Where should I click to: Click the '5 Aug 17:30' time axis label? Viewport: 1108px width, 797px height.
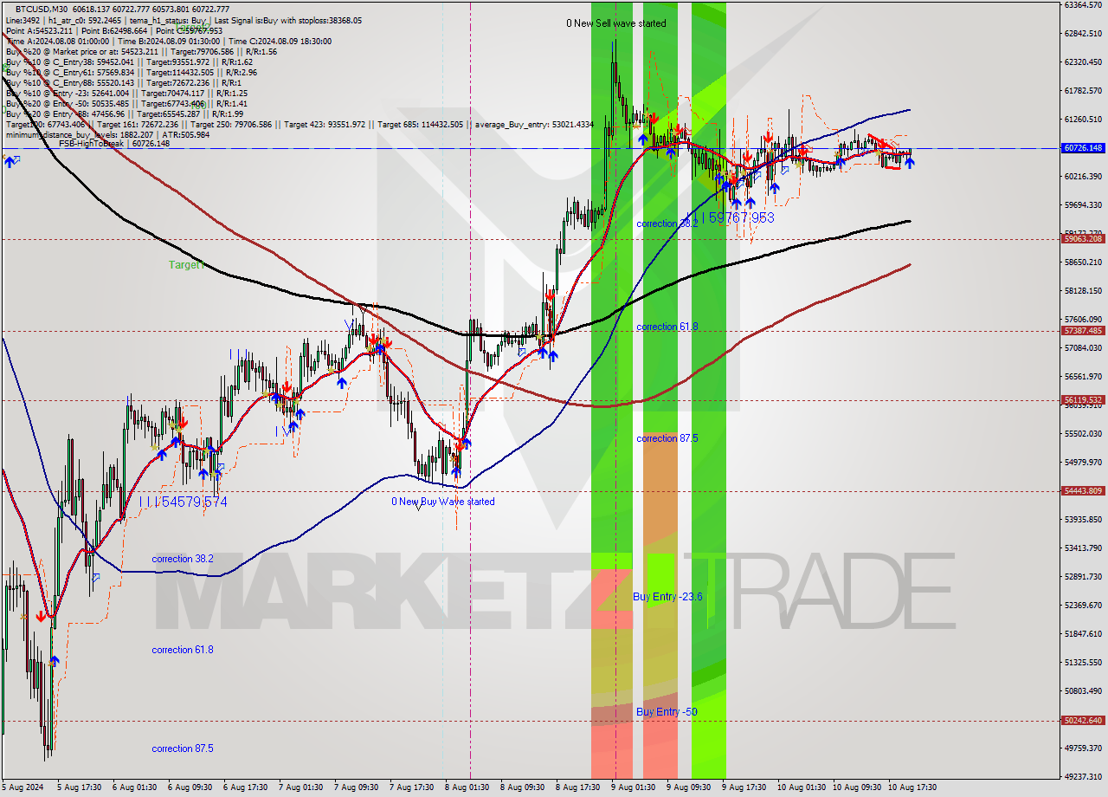pos(80,787)
